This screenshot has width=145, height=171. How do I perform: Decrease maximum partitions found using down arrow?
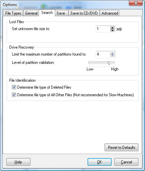(112, 56)
